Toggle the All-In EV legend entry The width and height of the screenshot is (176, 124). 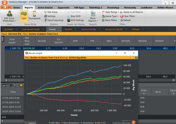[x=101, y=123]
